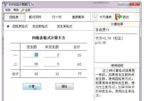This screenshot has width=144, height=101.
Task: Open the 卡方值表 notepad icon
Action: point(95,17)
